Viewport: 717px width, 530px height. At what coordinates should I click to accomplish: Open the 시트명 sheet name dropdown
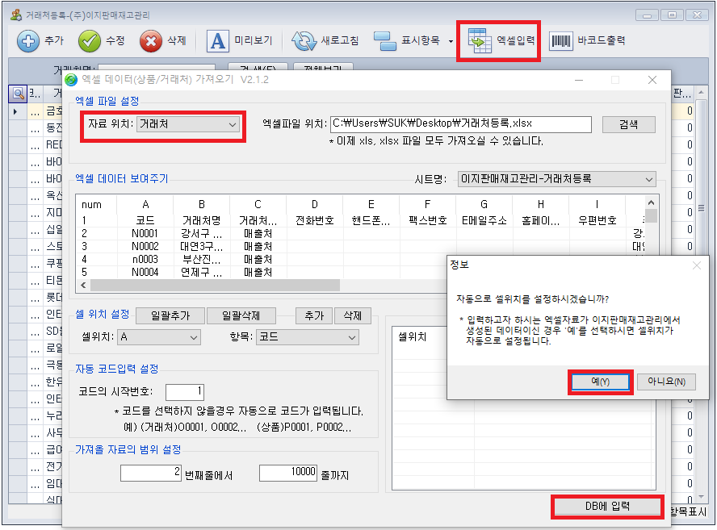[556, 179]
